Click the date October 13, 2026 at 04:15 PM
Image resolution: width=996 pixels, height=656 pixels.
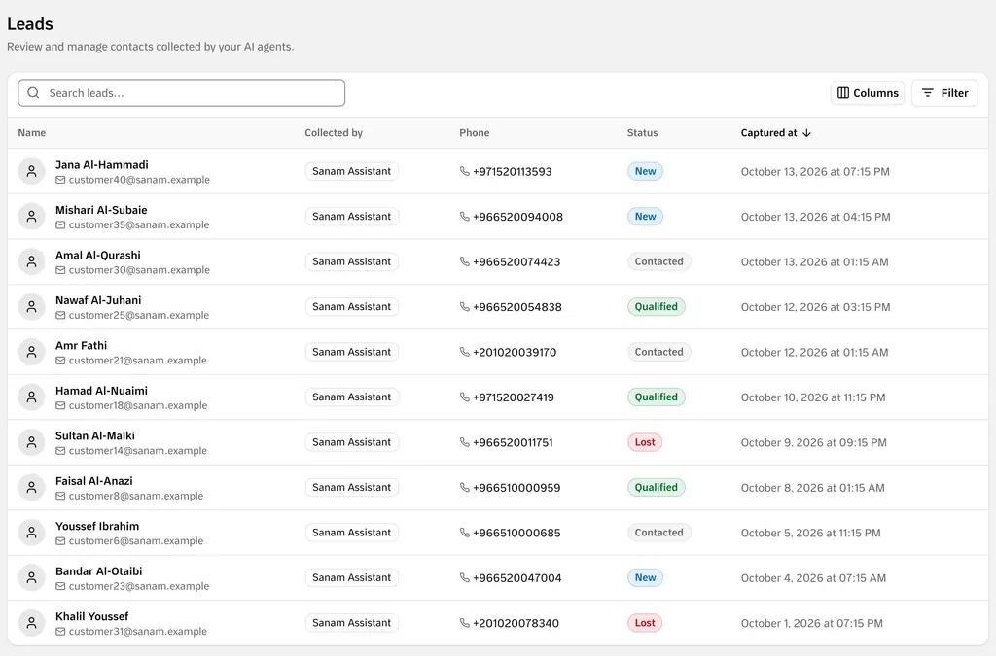[816, 217]
